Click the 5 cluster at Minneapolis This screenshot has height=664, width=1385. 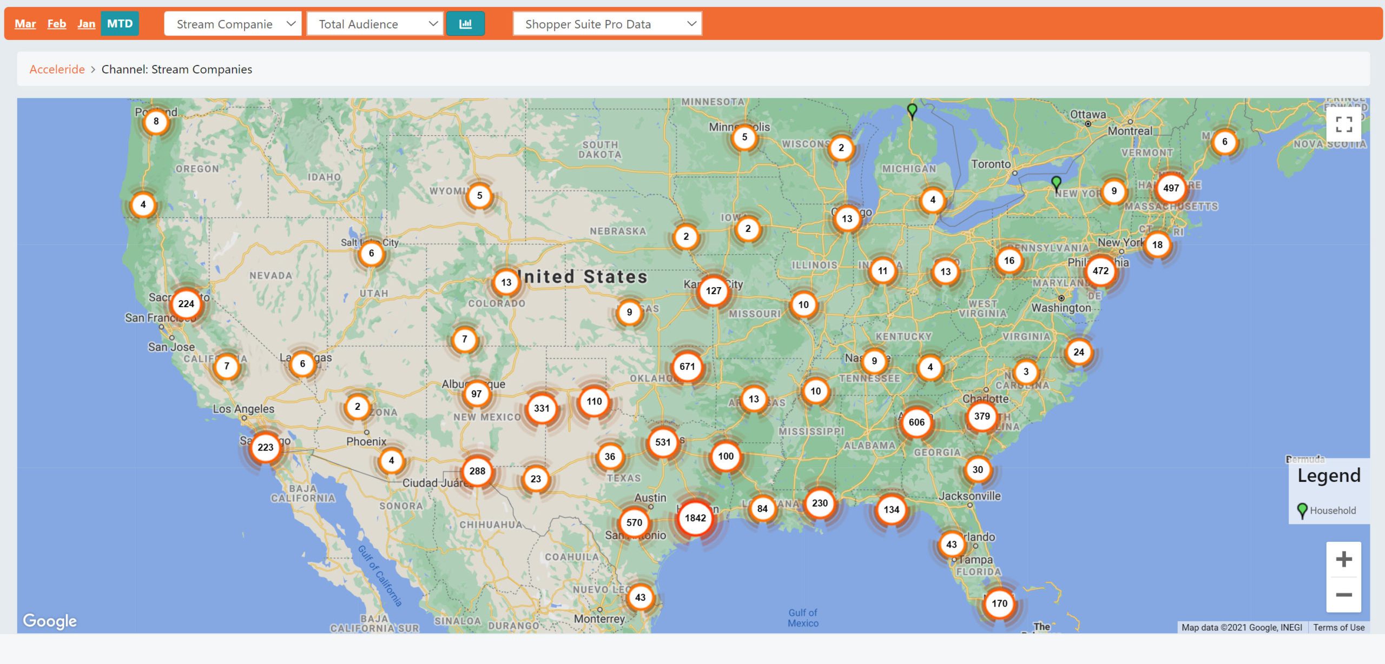click(744, 137)
